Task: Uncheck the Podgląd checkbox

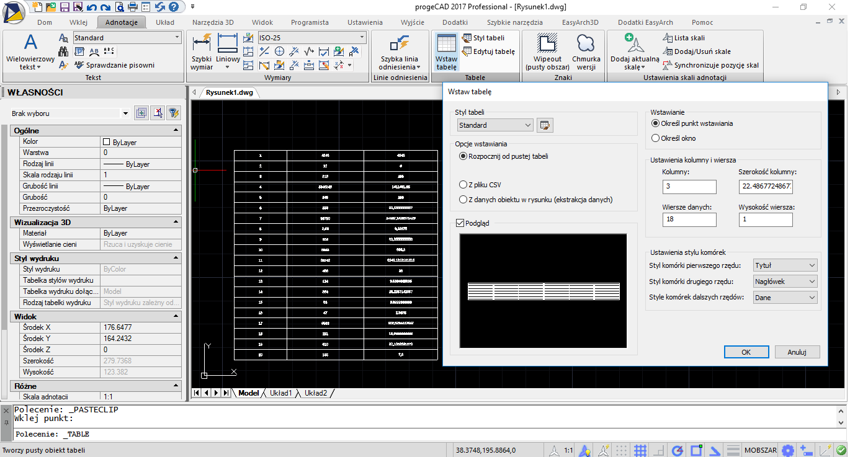Action: pyautogui.click(x=460, y=223)
